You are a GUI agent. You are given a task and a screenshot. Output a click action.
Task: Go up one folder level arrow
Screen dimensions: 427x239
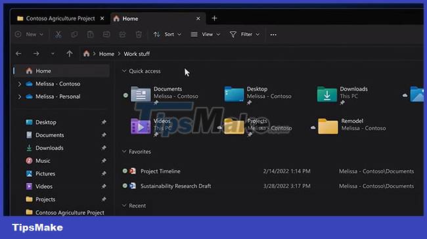point(70,54)
